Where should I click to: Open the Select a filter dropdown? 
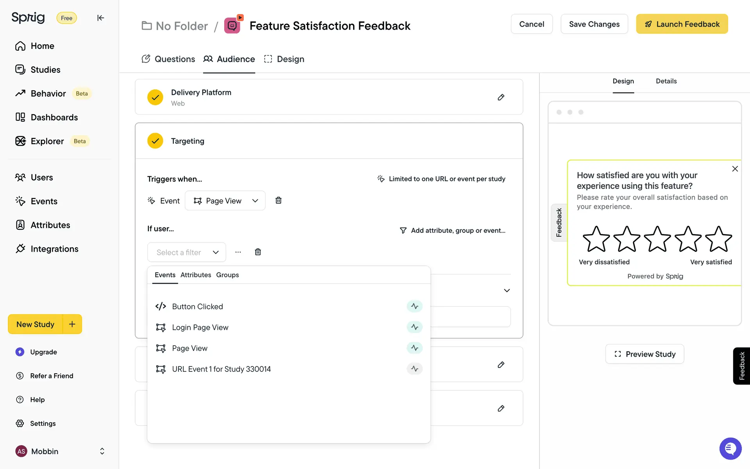(x=187, y=252)
